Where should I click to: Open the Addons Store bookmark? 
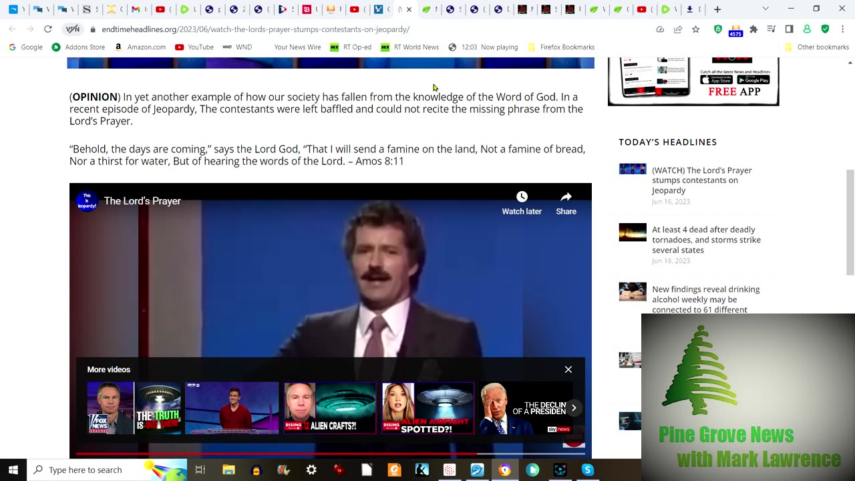click(x=79, y=47)
